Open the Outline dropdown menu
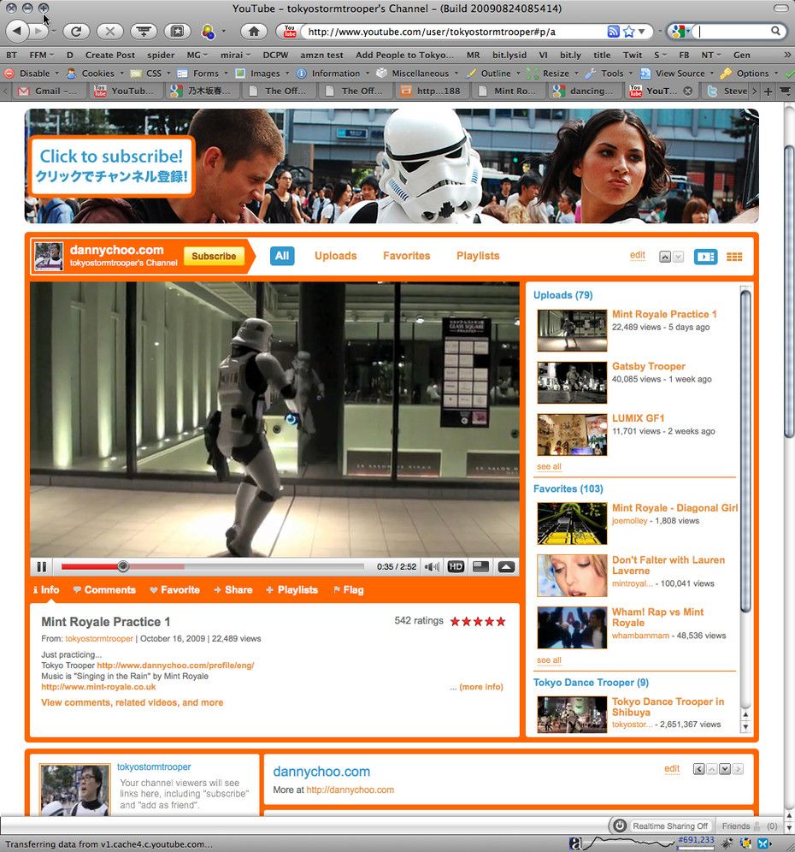Viewport: 795px width, 852px height. pyautogui.click(x=493, y=74)
